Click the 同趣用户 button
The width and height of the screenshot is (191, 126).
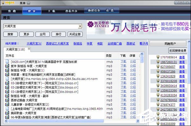(x=168, y=44)
